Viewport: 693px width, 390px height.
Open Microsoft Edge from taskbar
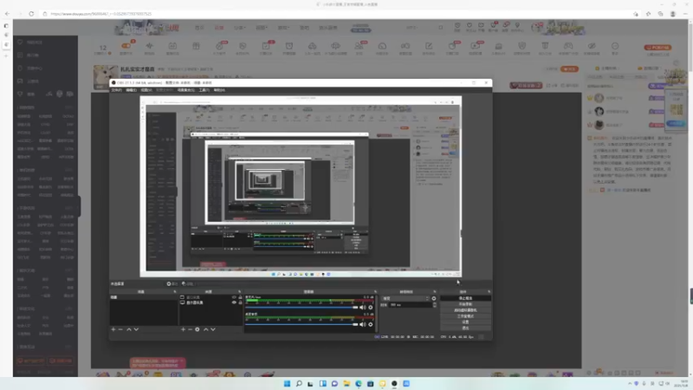tap(359, 383)
